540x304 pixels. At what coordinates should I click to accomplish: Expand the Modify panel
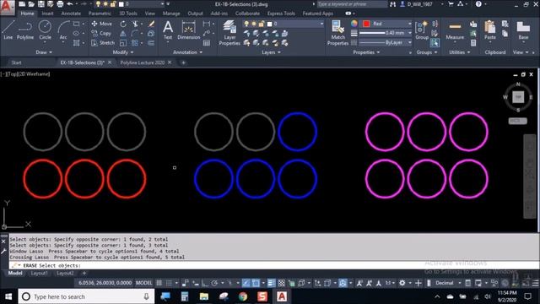(123, 52)
